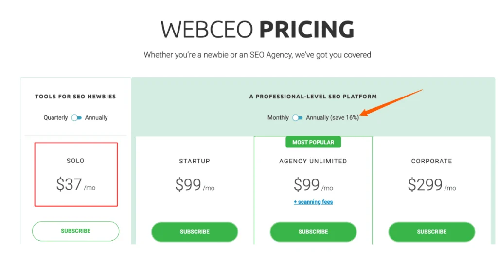The image size is (498, 260).
Task: Click the Agency Unlimited plan title
Action: 313,162
